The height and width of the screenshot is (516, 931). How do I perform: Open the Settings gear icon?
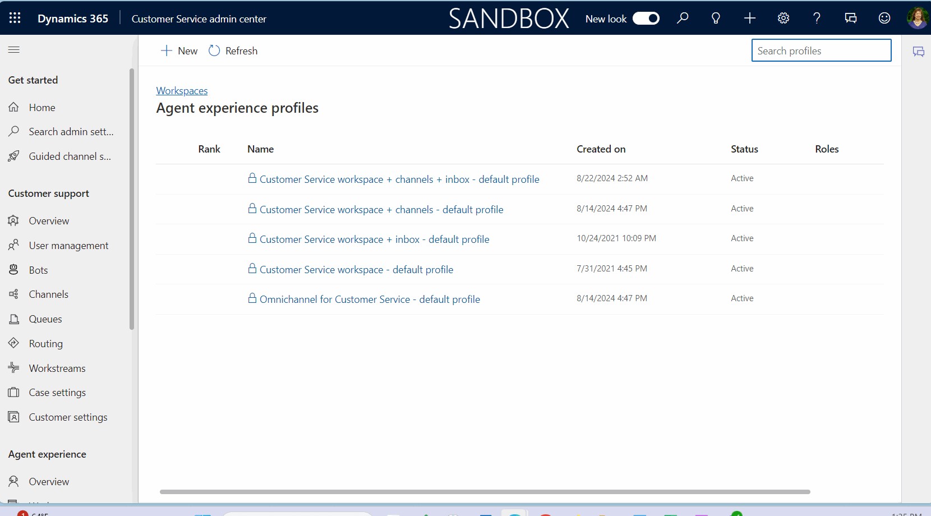[783, 19]
